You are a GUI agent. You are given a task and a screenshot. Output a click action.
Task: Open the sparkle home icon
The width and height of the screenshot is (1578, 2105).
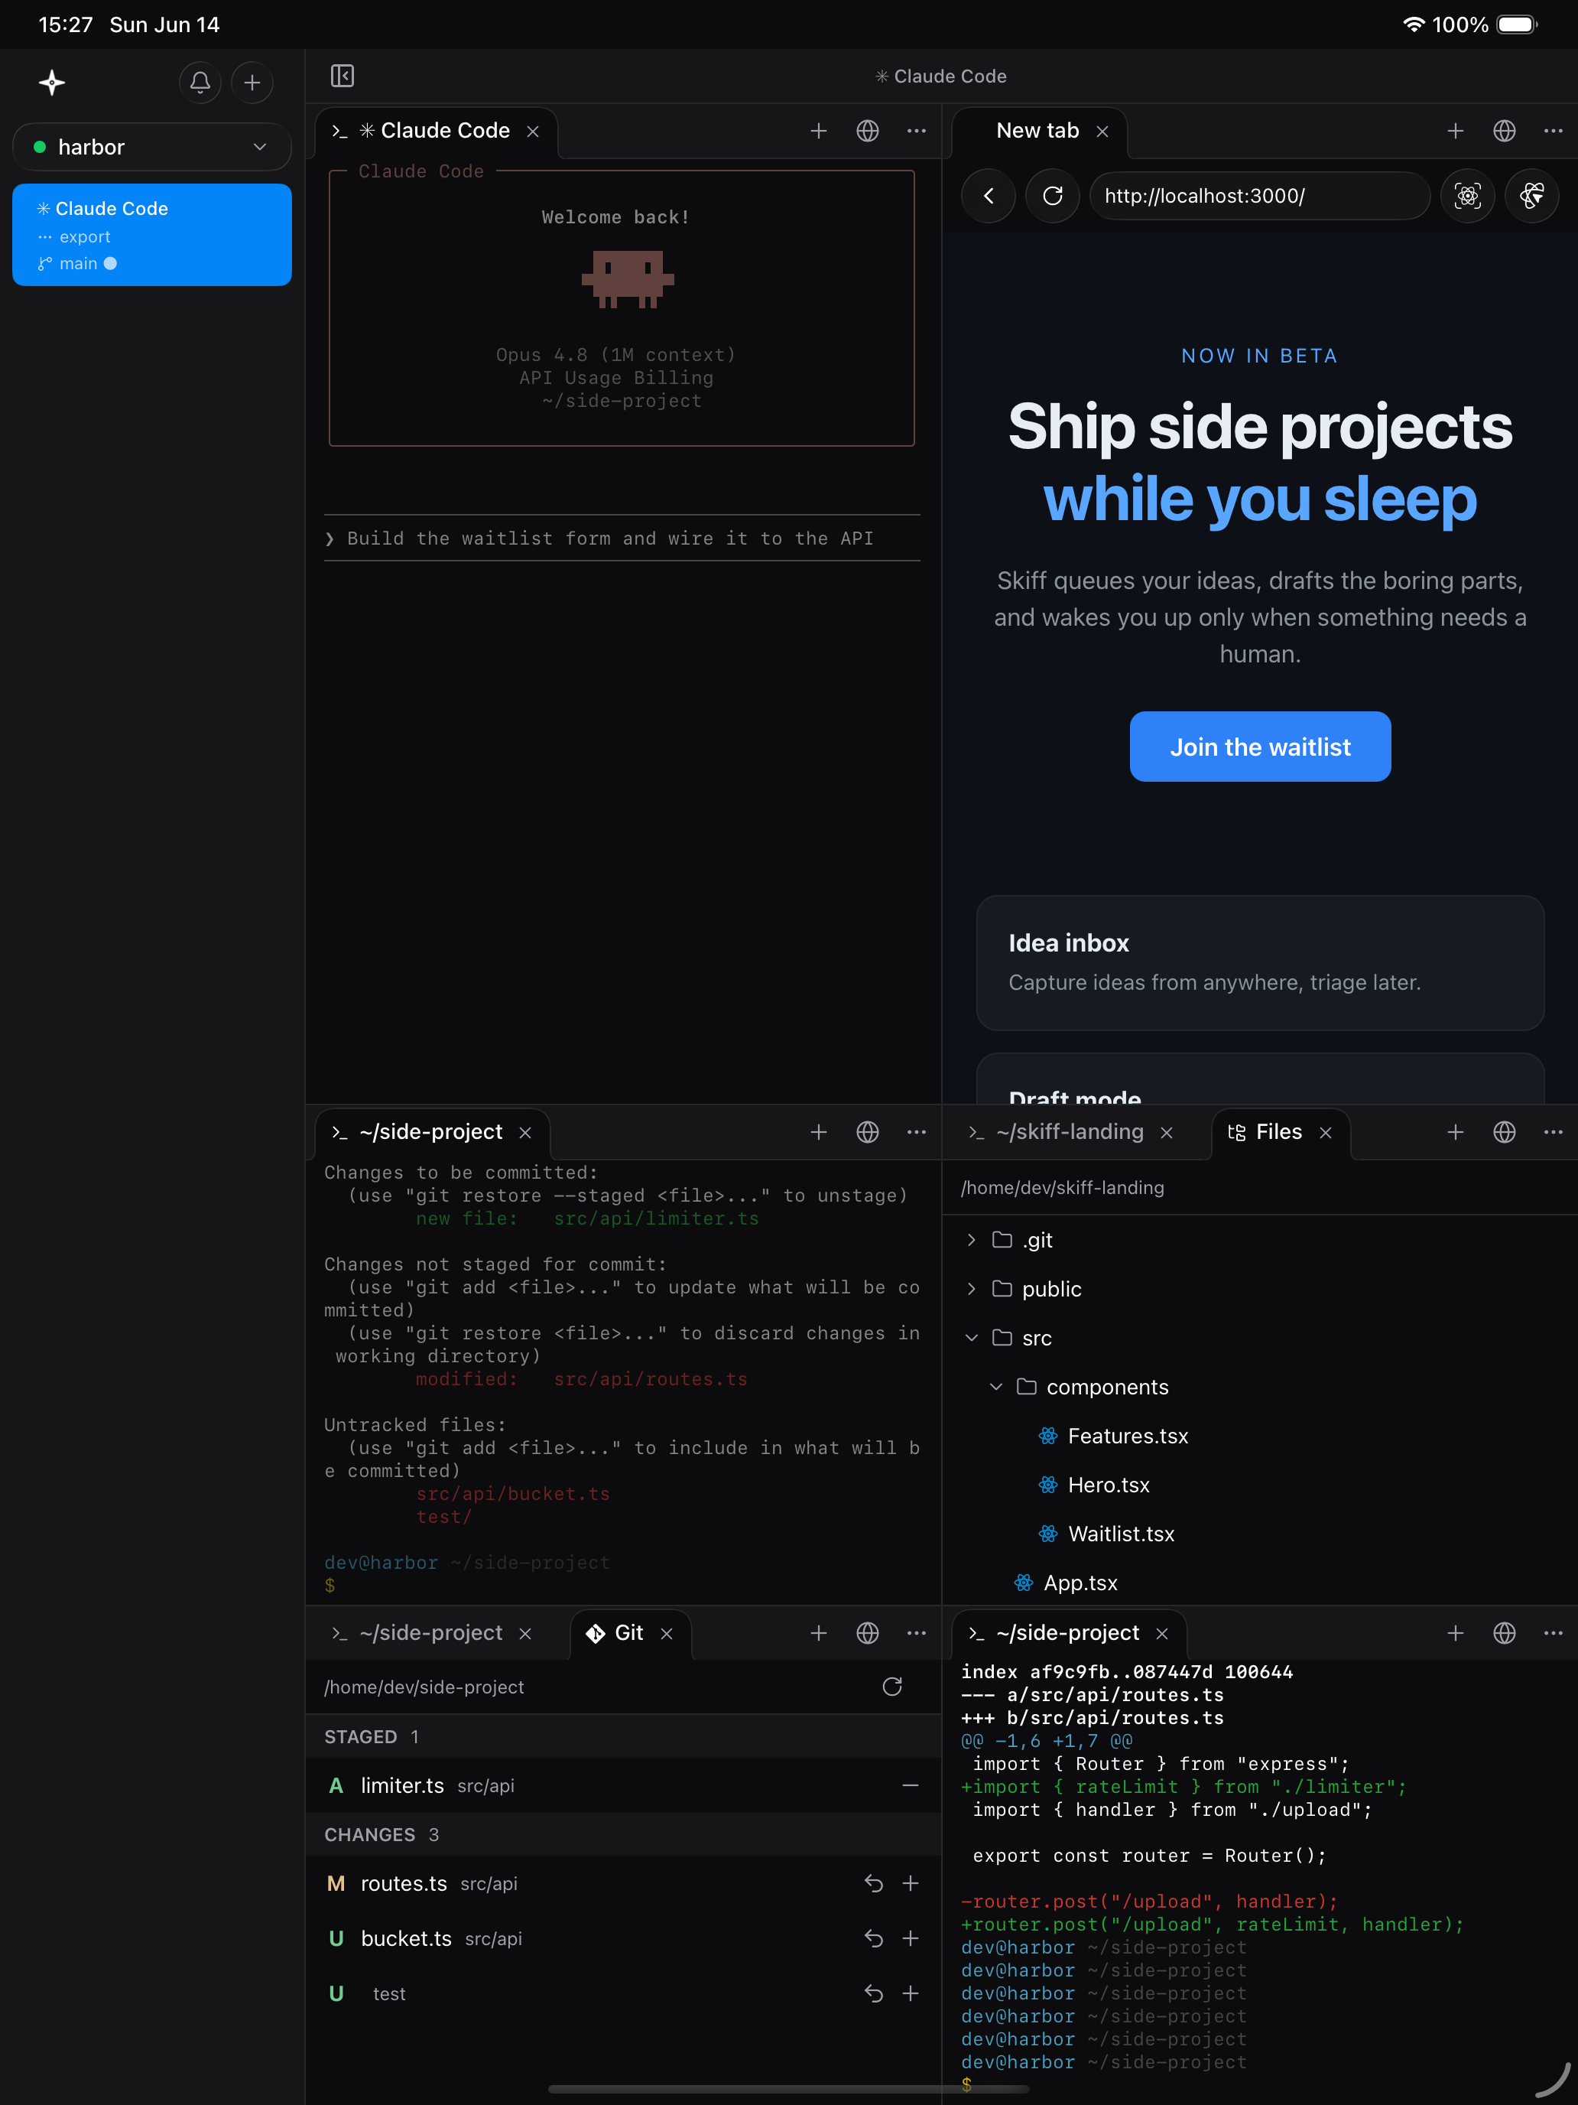click(52, 83)
